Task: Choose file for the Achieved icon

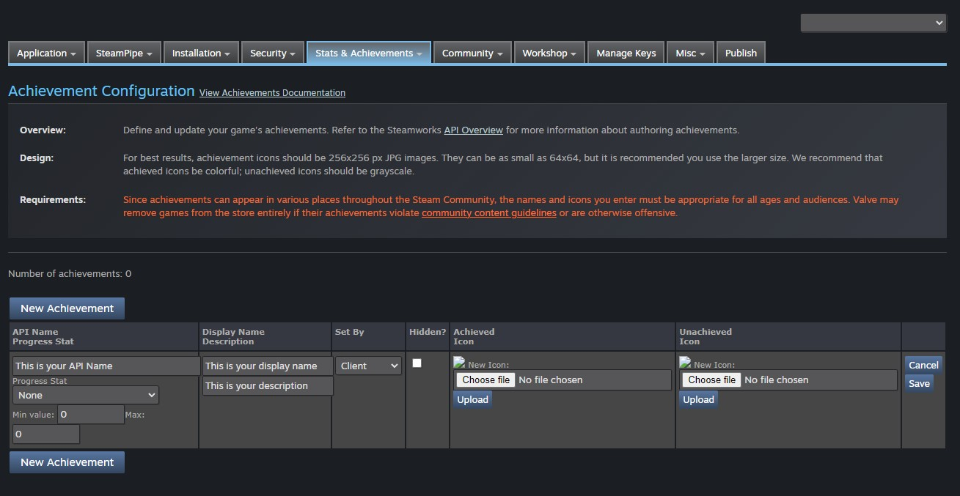Action: (x=486, y=380)
